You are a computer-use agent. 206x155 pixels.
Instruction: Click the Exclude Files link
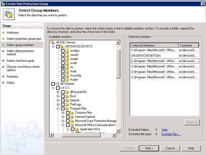point(171,134)
